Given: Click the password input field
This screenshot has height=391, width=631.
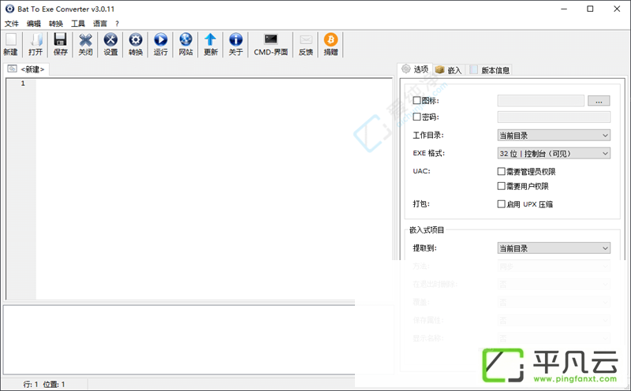Looking at the screenshot, I should [554, 117].
